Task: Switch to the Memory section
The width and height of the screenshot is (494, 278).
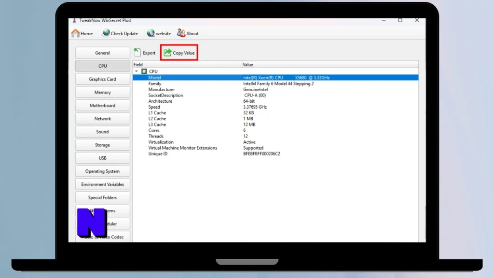Action: pos(102,92)
